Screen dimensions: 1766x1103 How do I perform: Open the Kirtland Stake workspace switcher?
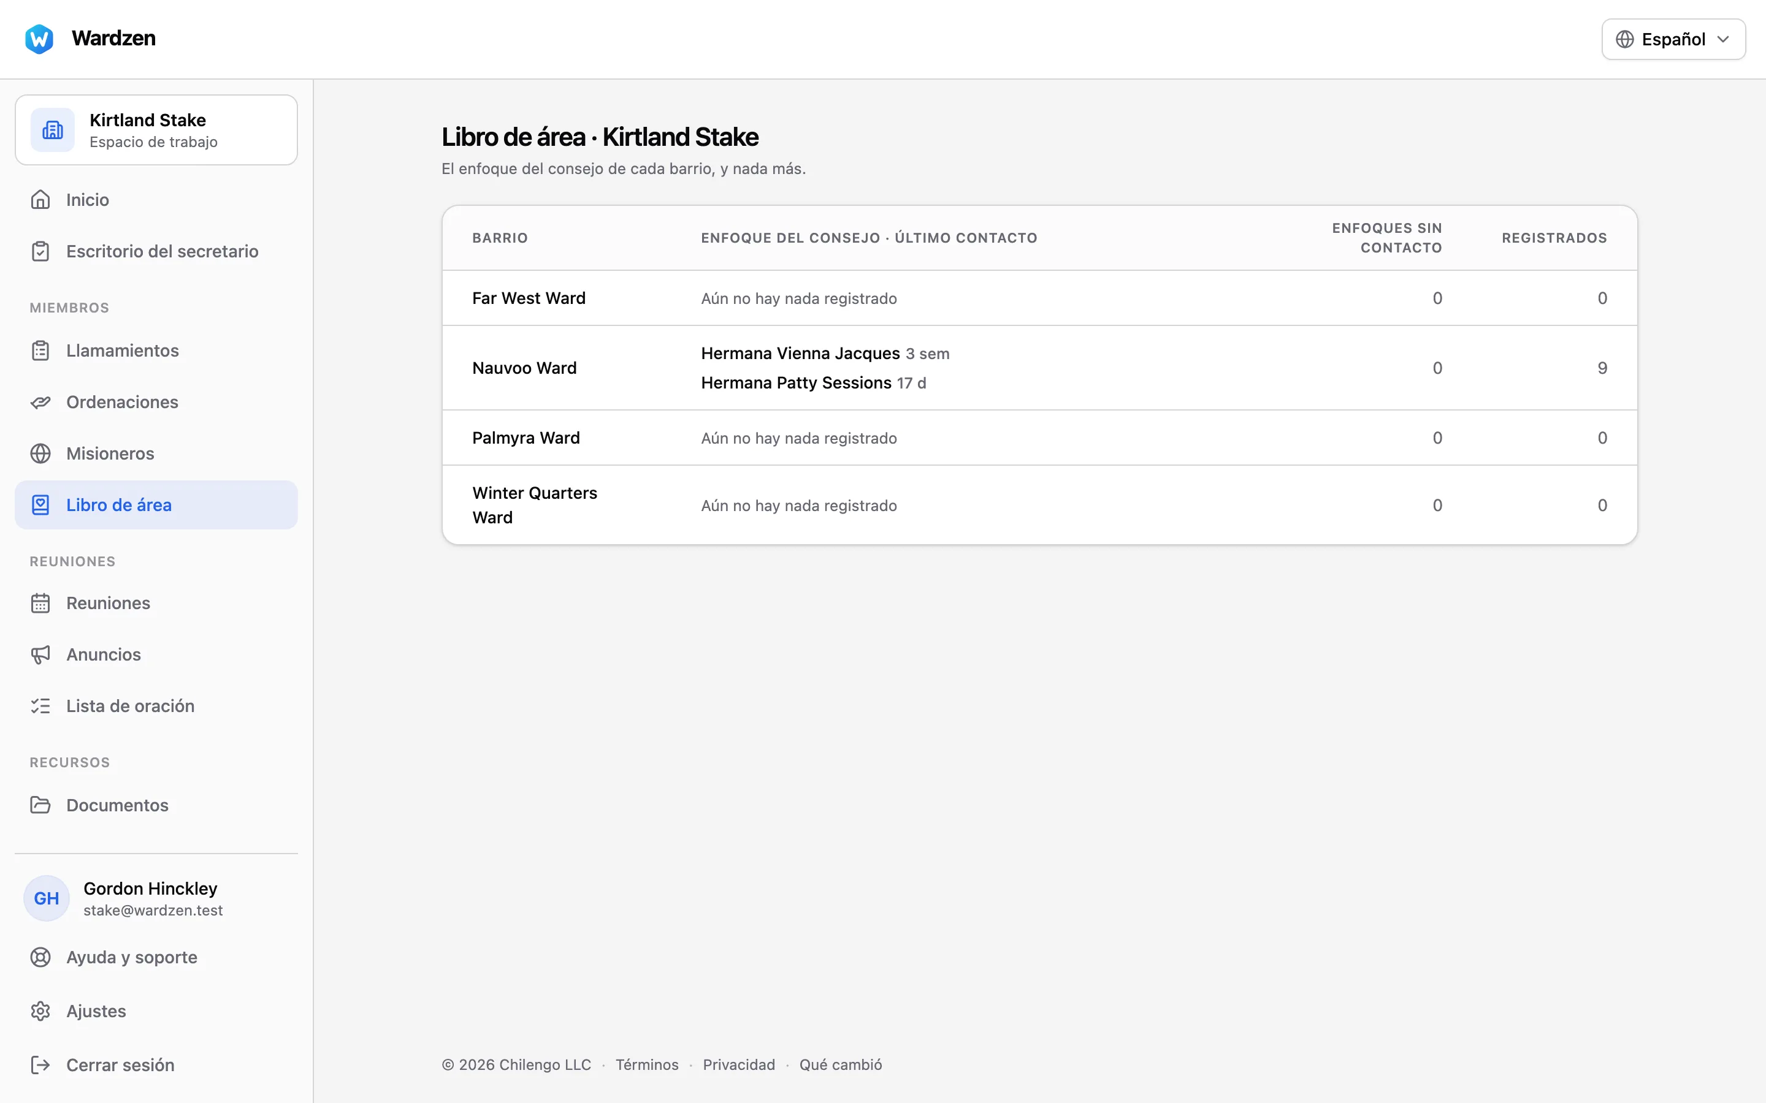pos(156,130)
